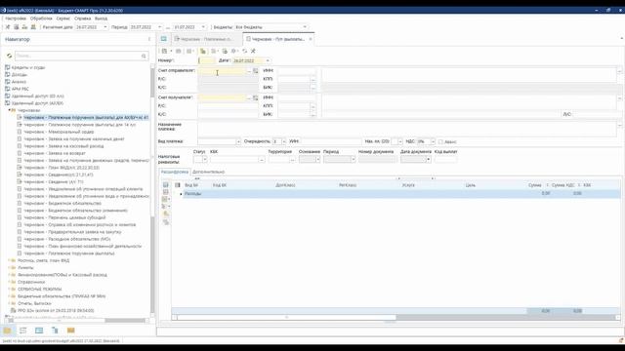Open the Сервис menu

click(x=62, y=19)
